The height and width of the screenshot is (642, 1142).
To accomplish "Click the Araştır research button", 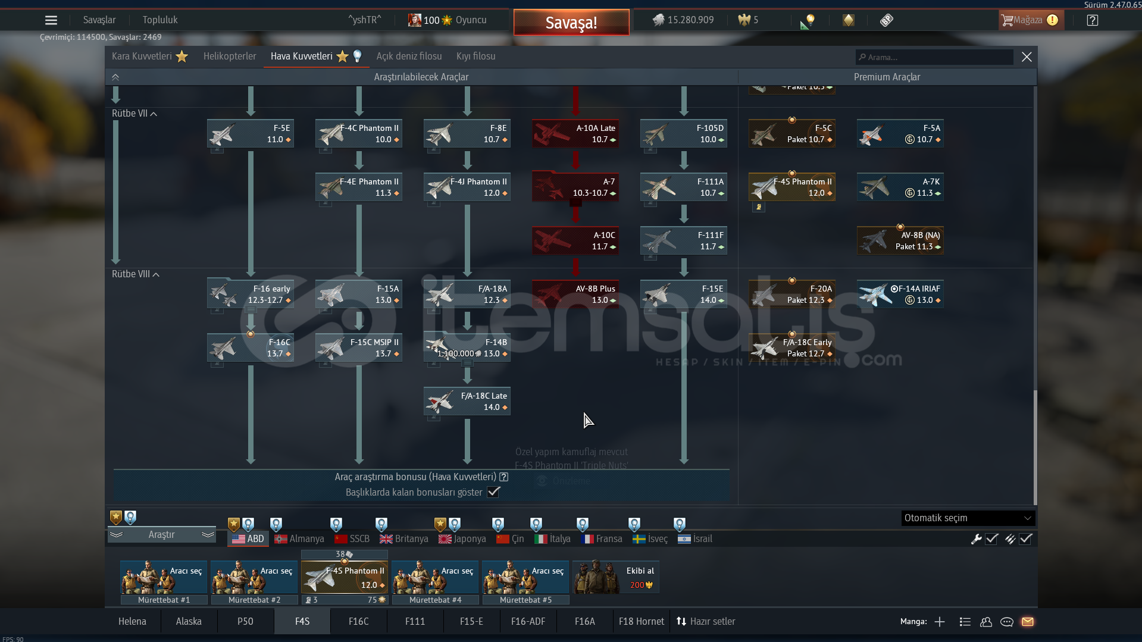I will tap(161, 535).
